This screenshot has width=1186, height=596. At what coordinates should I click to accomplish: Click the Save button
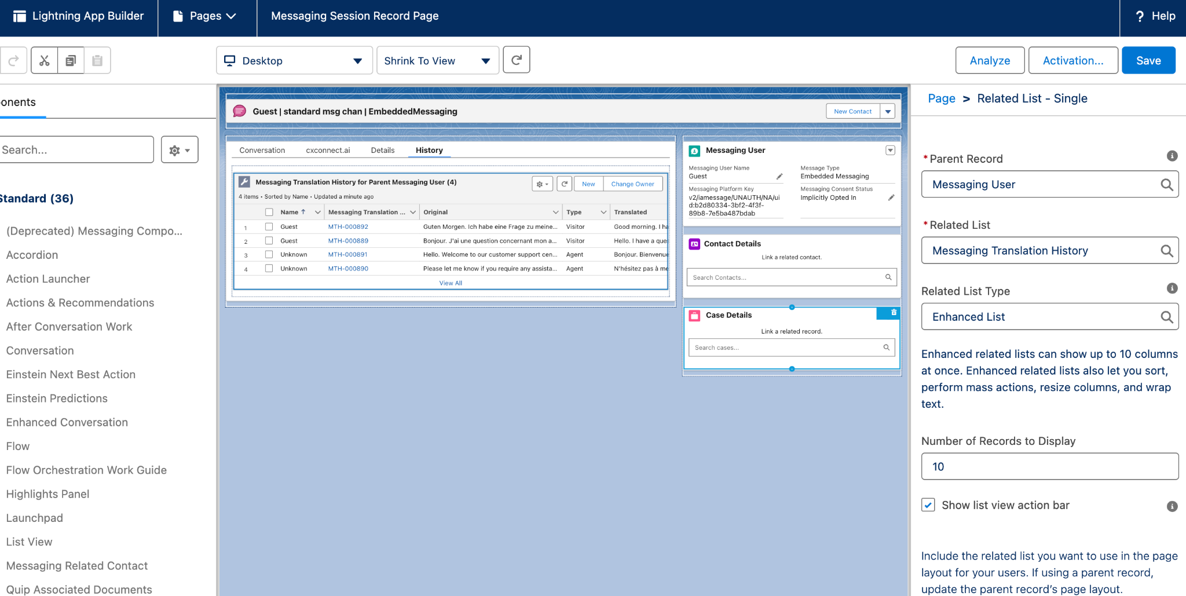tap(1148, 60)
